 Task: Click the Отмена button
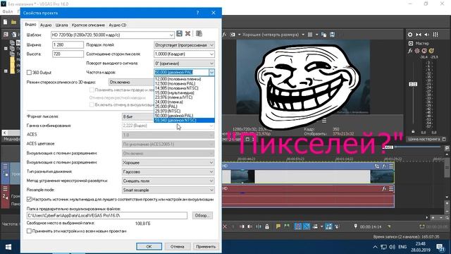[177, 246]
